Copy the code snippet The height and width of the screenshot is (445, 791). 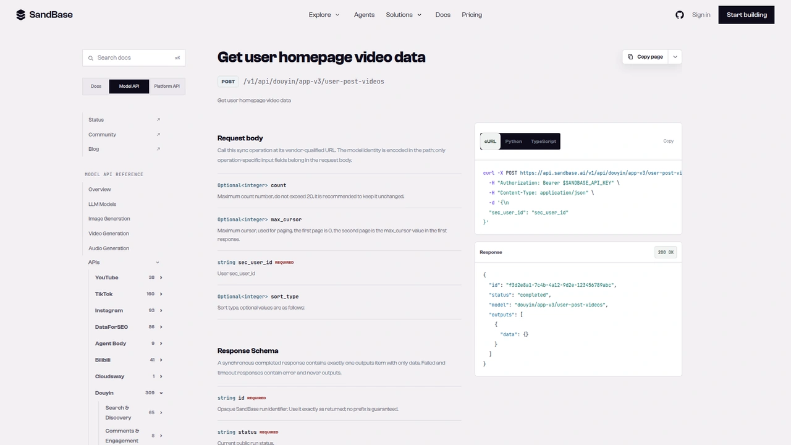pyautogui.click(x=669, y=142)
